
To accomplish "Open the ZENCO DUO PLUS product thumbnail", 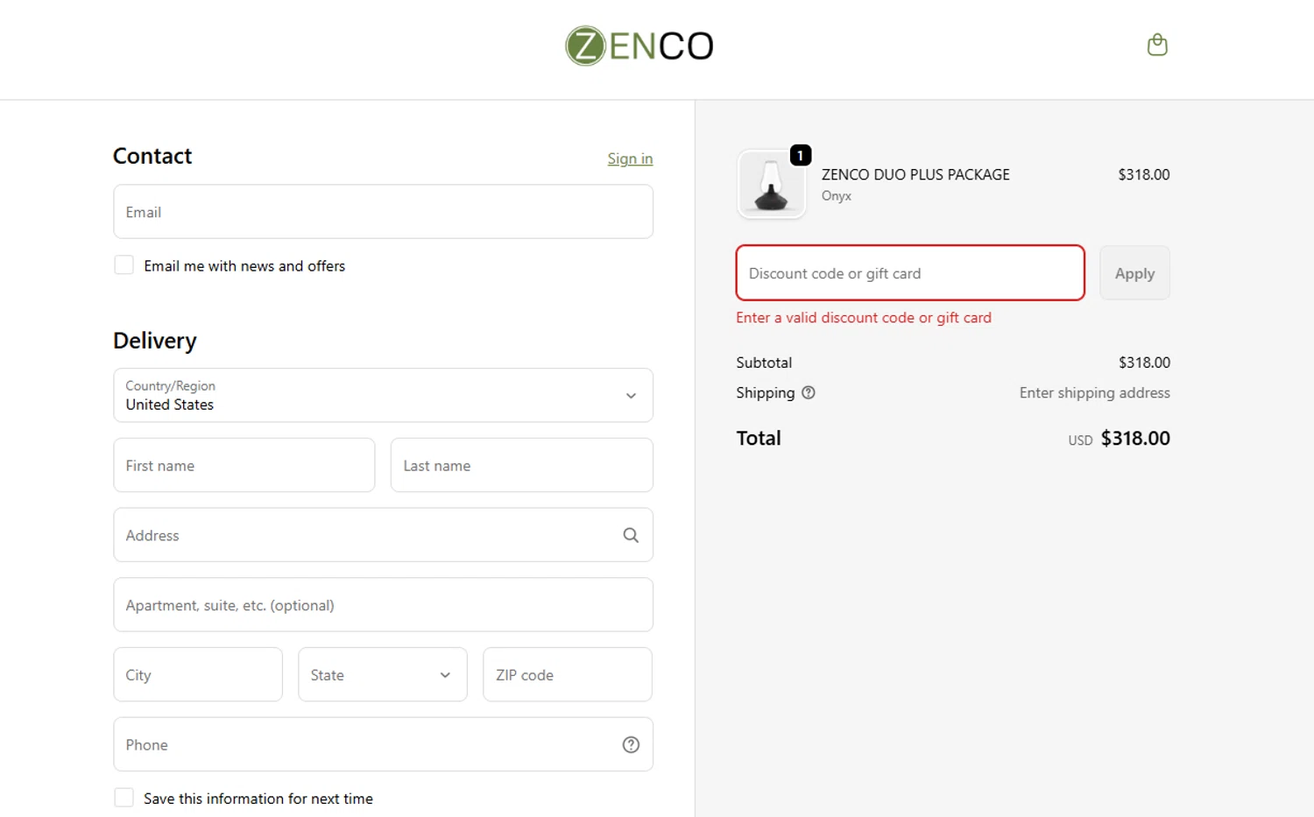I will tap(771, 184).
